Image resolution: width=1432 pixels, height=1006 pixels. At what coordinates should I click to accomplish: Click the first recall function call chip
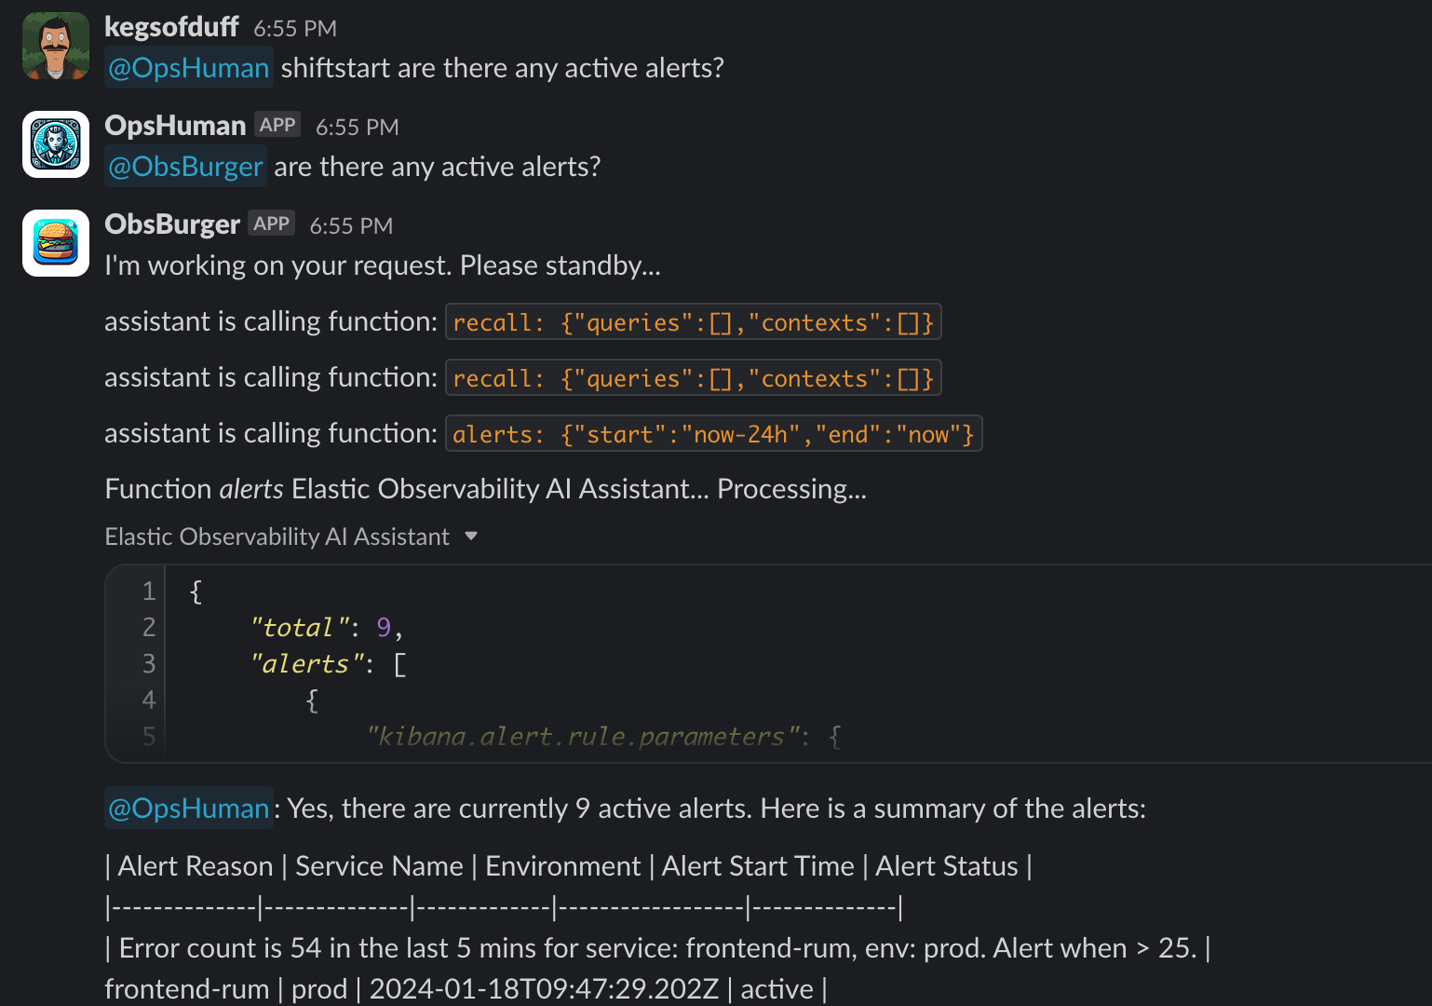pyautogui.click(x=693, y=321)
